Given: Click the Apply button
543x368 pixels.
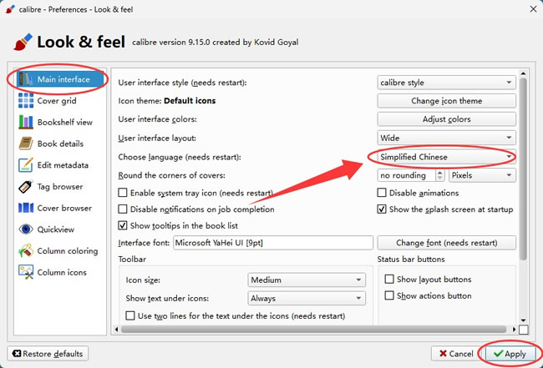Looking at the screenshot, I should coord(510,354).
